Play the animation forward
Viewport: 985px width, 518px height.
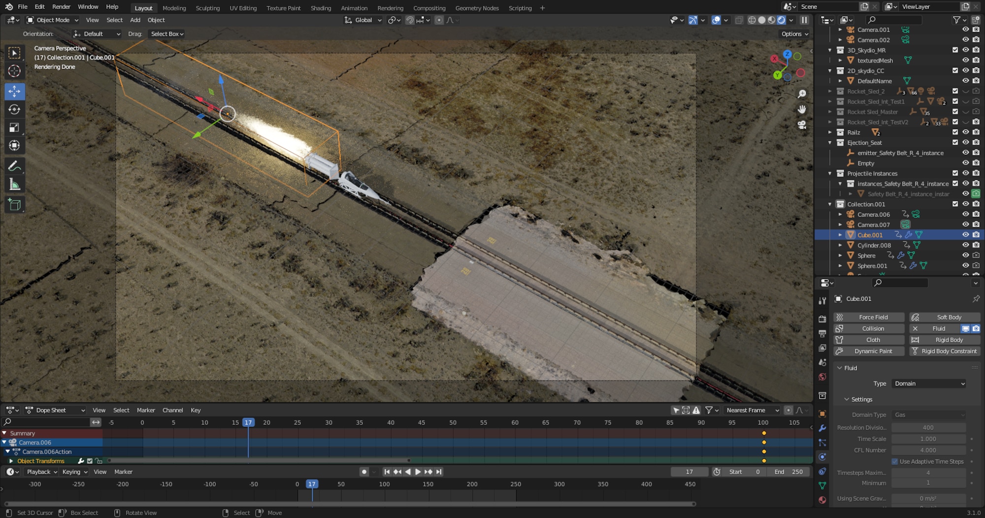coord(418,472)
